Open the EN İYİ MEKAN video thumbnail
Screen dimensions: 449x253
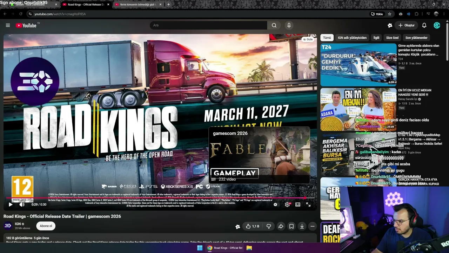(x=358, y=109)
